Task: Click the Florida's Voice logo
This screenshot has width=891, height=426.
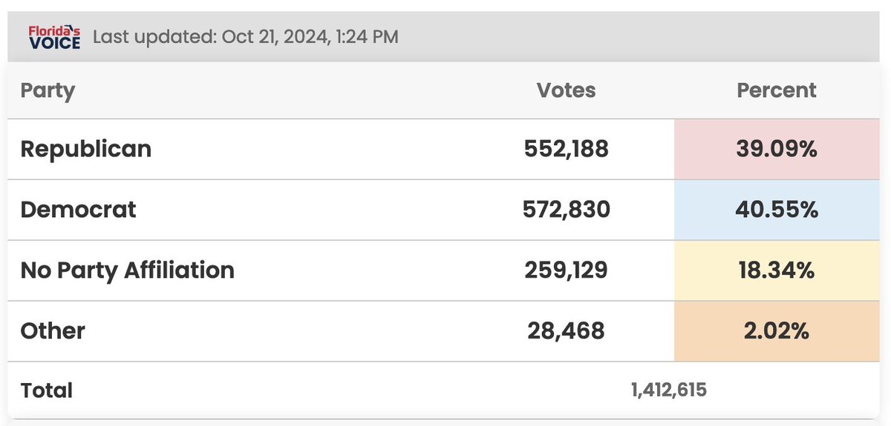Action: [x=54, y=36]
